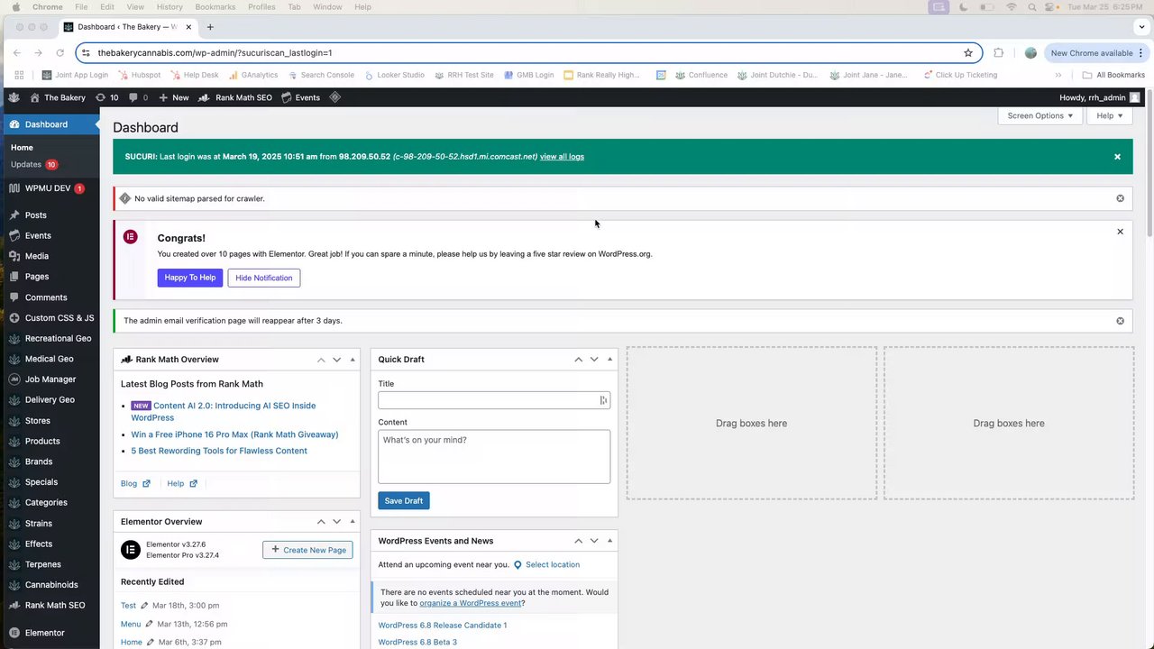This screenshot has width=1154, height=649.
Task: Open comments bubble in admin bar
Action: (138, 97)
